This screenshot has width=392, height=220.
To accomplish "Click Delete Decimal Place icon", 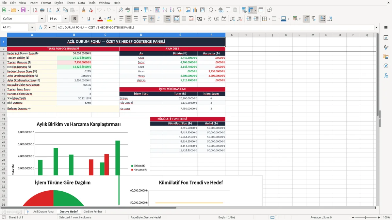I will coord(240,19).
